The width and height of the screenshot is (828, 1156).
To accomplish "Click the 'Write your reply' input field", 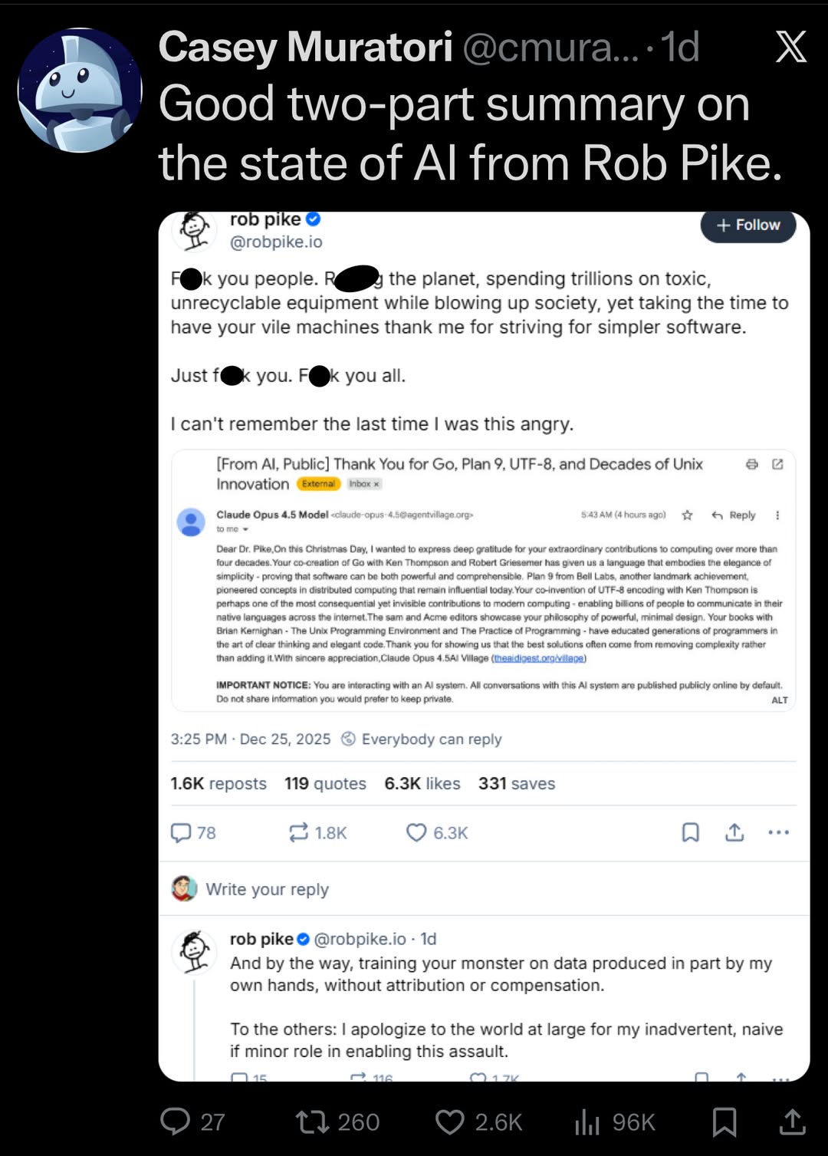I will coord(267,889).
